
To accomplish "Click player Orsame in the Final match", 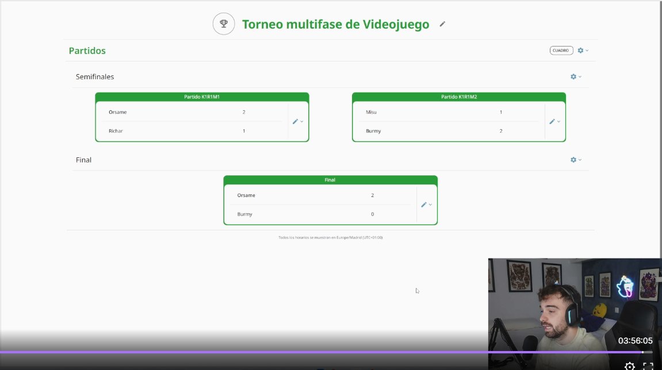I will (x=246, y=195).
